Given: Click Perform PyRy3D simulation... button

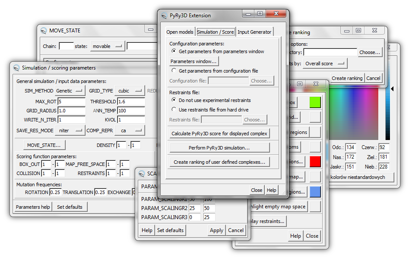Looking at the screenshot, I should (219, 148).
